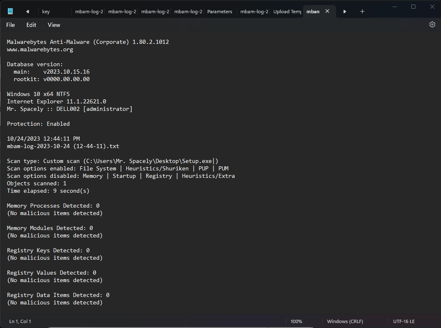Viewport: 441px width, 328px height.
Task: Click the 'Scan options disabled' line
Action: (x=121, y=176)
